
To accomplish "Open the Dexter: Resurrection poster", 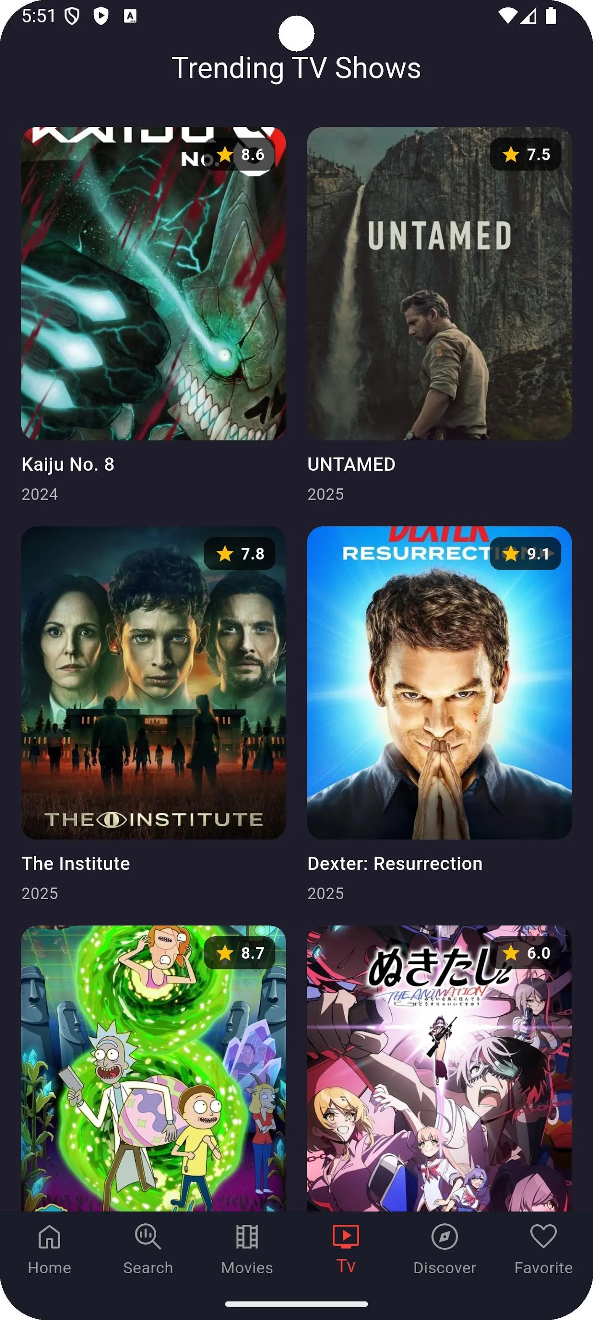I will click(x=439, y=682).
